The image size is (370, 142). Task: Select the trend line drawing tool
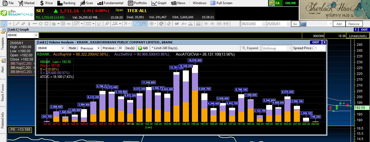click(x=17, y=24)
